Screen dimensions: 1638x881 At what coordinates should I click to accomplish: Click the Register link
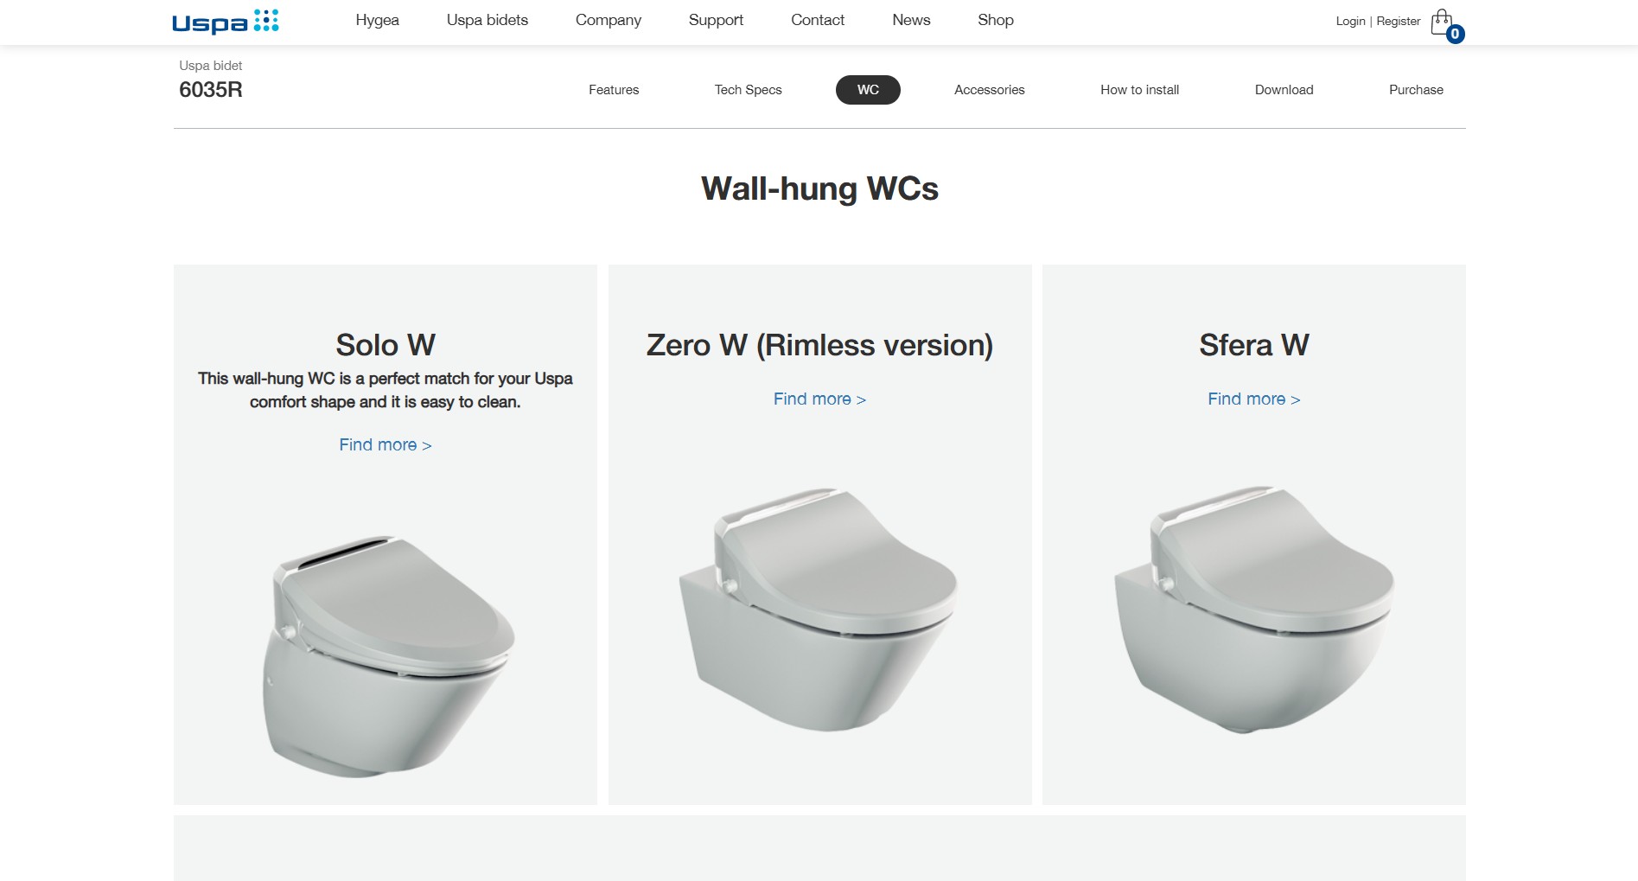pos(1399,21)
